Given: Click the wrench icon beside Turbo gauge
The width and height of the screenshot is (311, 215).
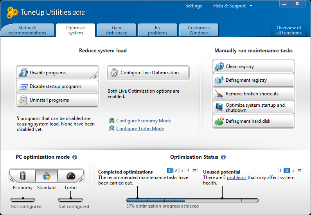Looking at the screenshot, I should coord(81,180).
